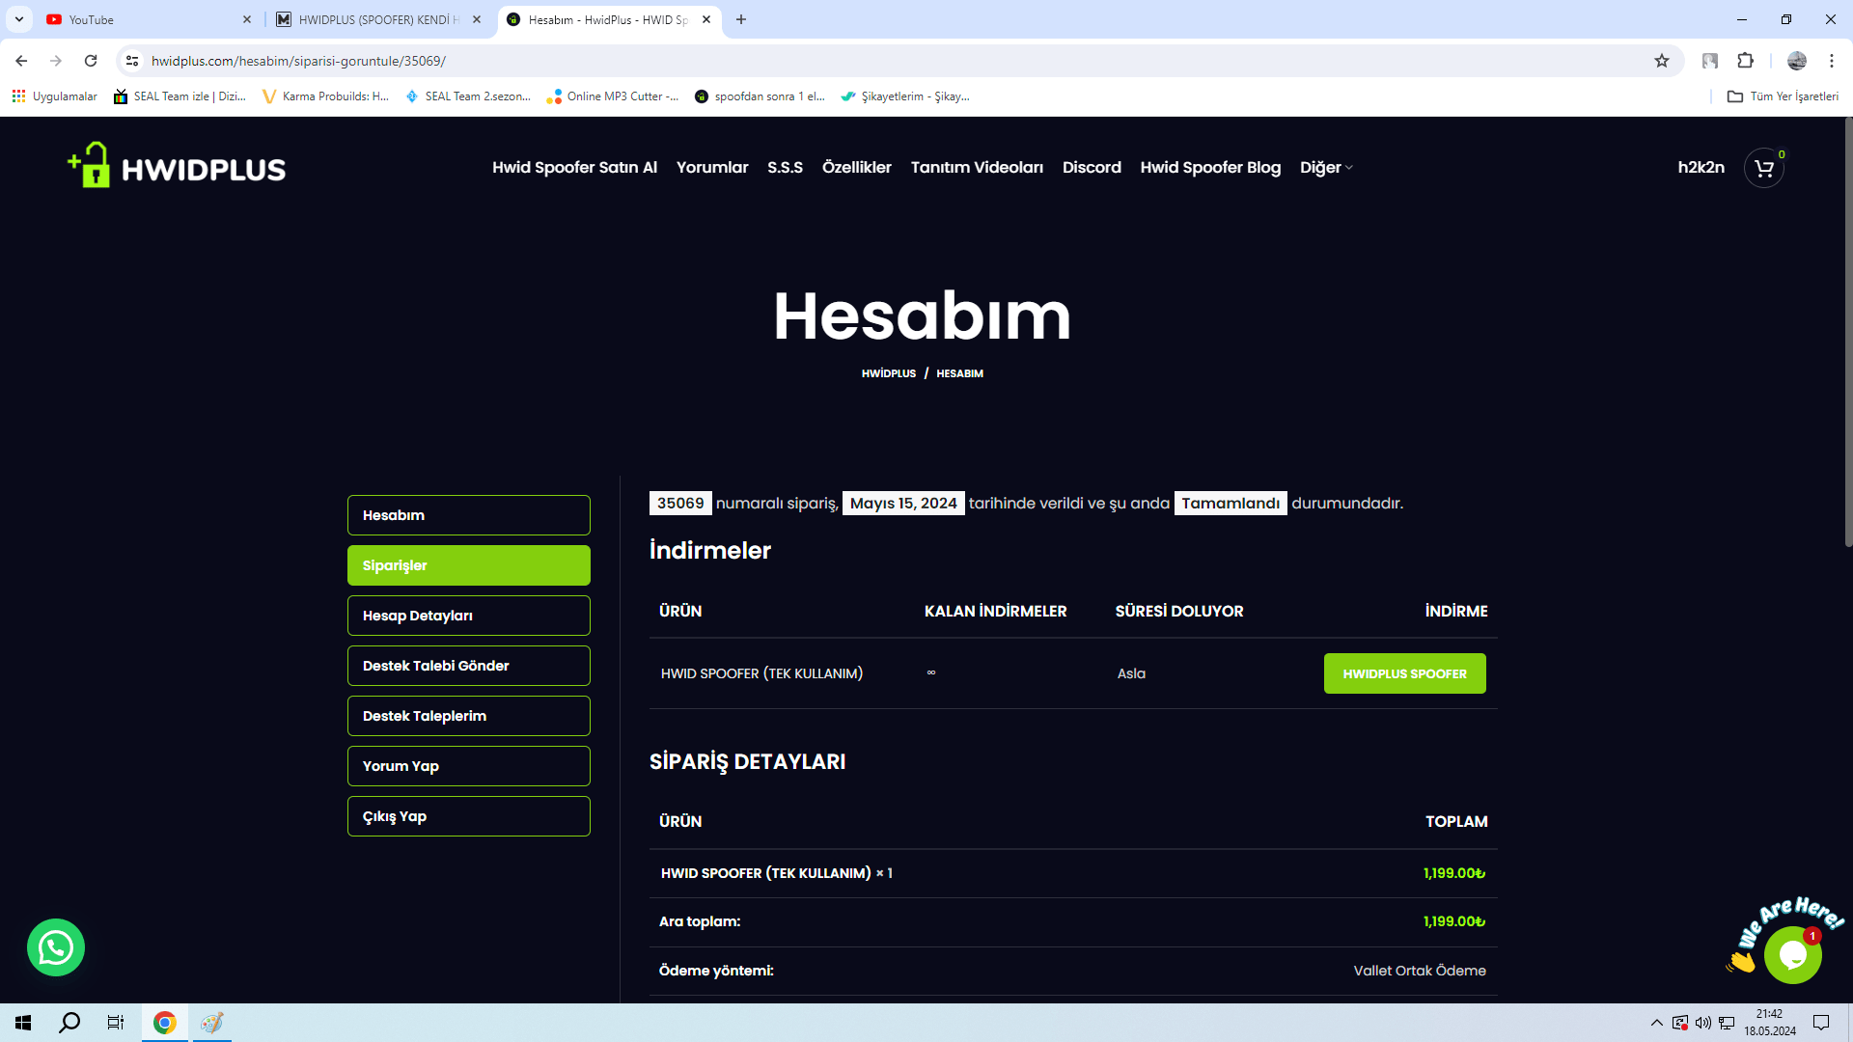Download with the HWIDPLUS SPOOFER button
Screen dimensions: 1853x1042
pyautogui.click(x=1404, y=673)
